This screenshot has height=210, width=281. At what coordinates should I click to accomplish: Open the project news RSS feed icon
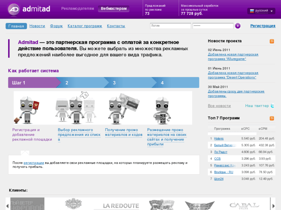[x=272, y=41]
